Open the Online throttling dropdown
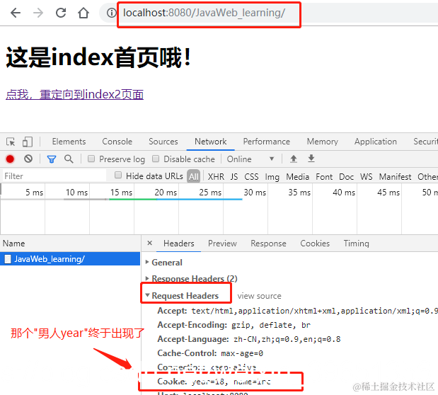 [x=250, y=159]
